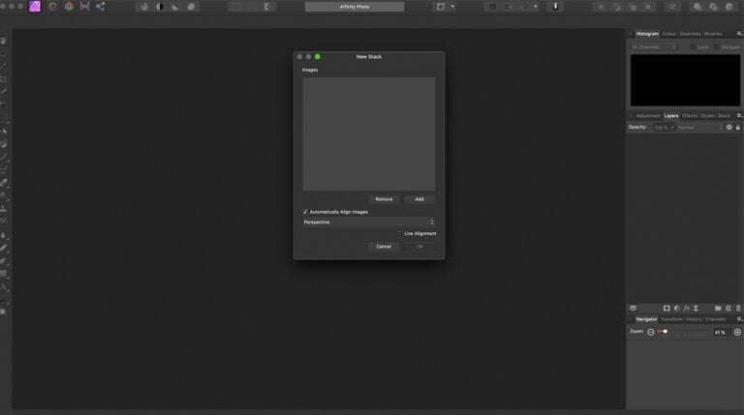
Task: Toggle Quick Mask in toolbar
Action: [441, 7]
